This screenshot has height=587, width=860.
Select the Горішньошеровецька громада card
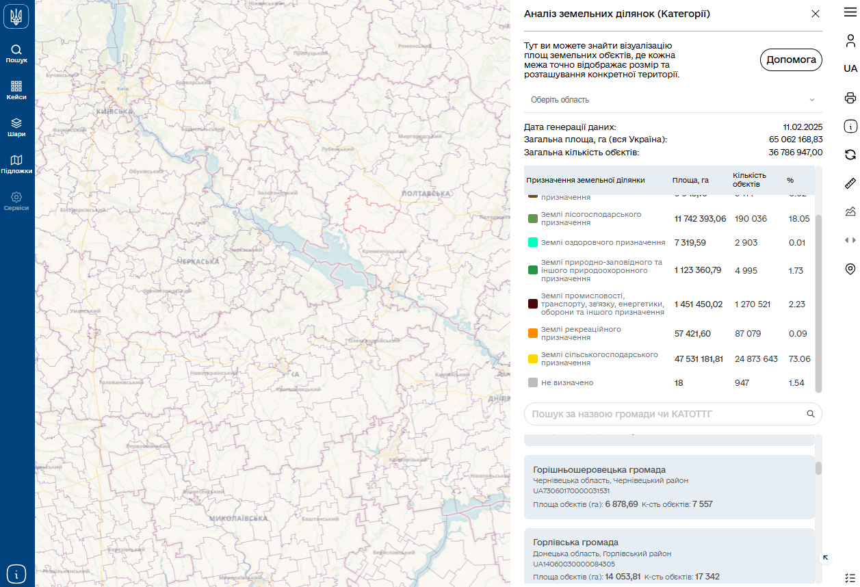669,486
